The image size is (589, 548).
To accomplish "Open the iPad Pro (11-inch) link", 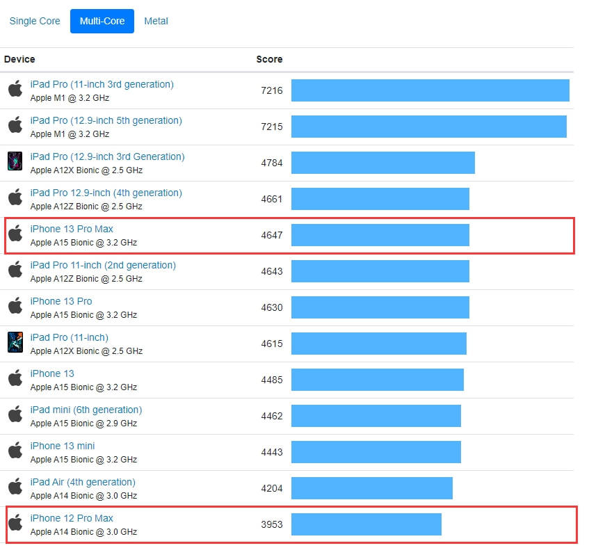I will click(69, 337).
